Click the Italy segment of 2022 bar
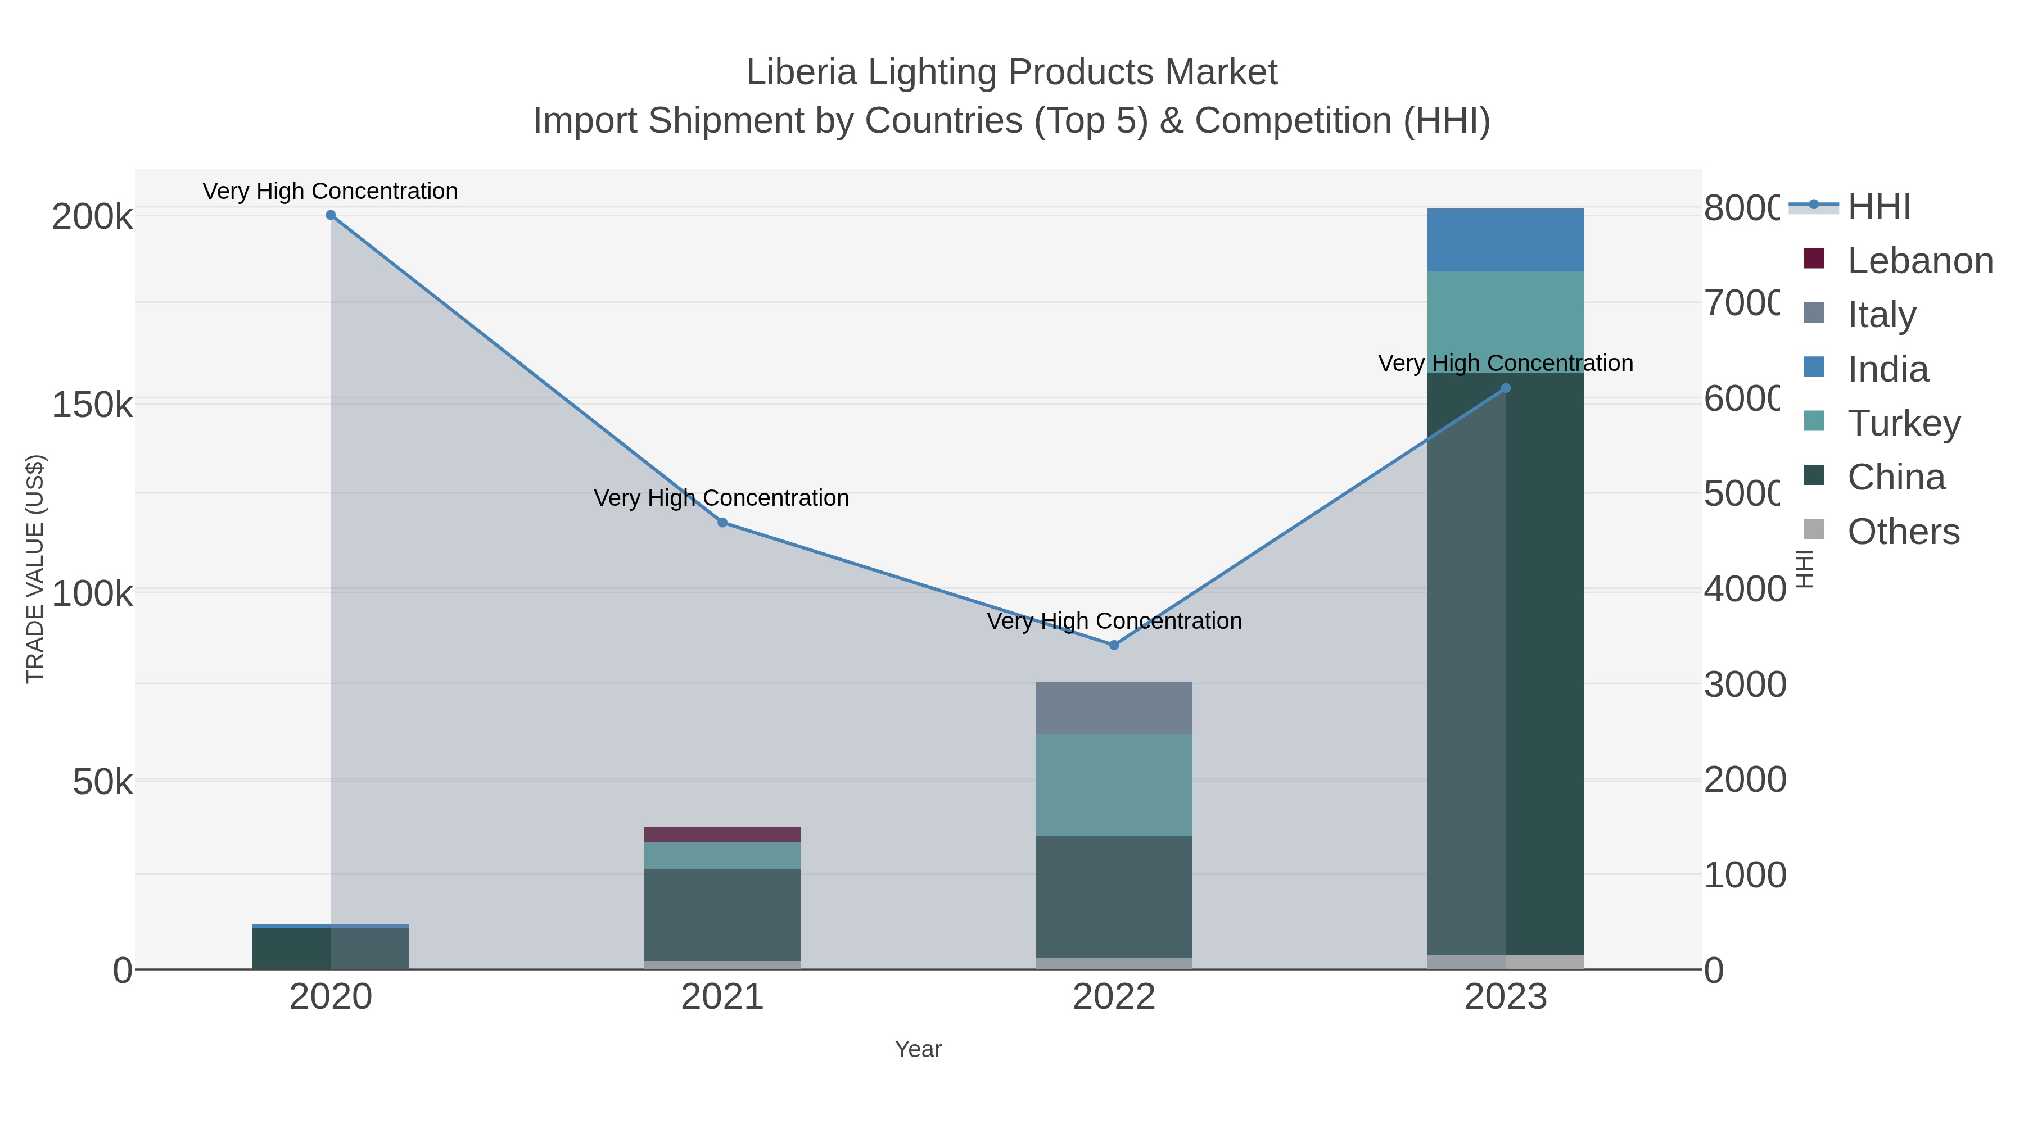The height and width of the screenshot is (1138, 2024). [x=1114, y=708]
